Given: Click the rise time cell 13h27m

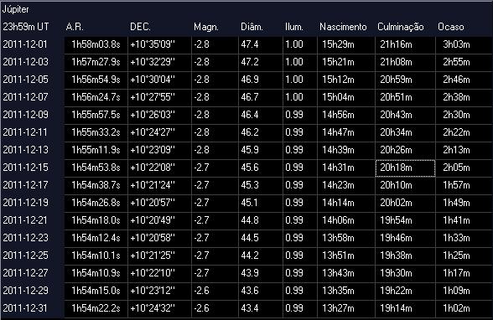Looking at the screenshot, I should [346, 308].
